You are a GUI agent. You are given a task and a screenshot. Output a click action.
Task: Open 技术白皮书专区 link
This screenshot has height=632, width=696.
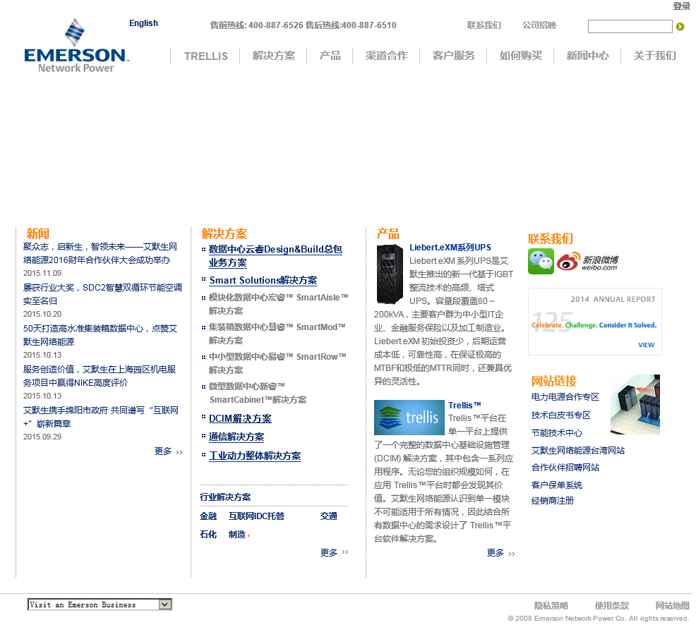click(x=561, y=415)
